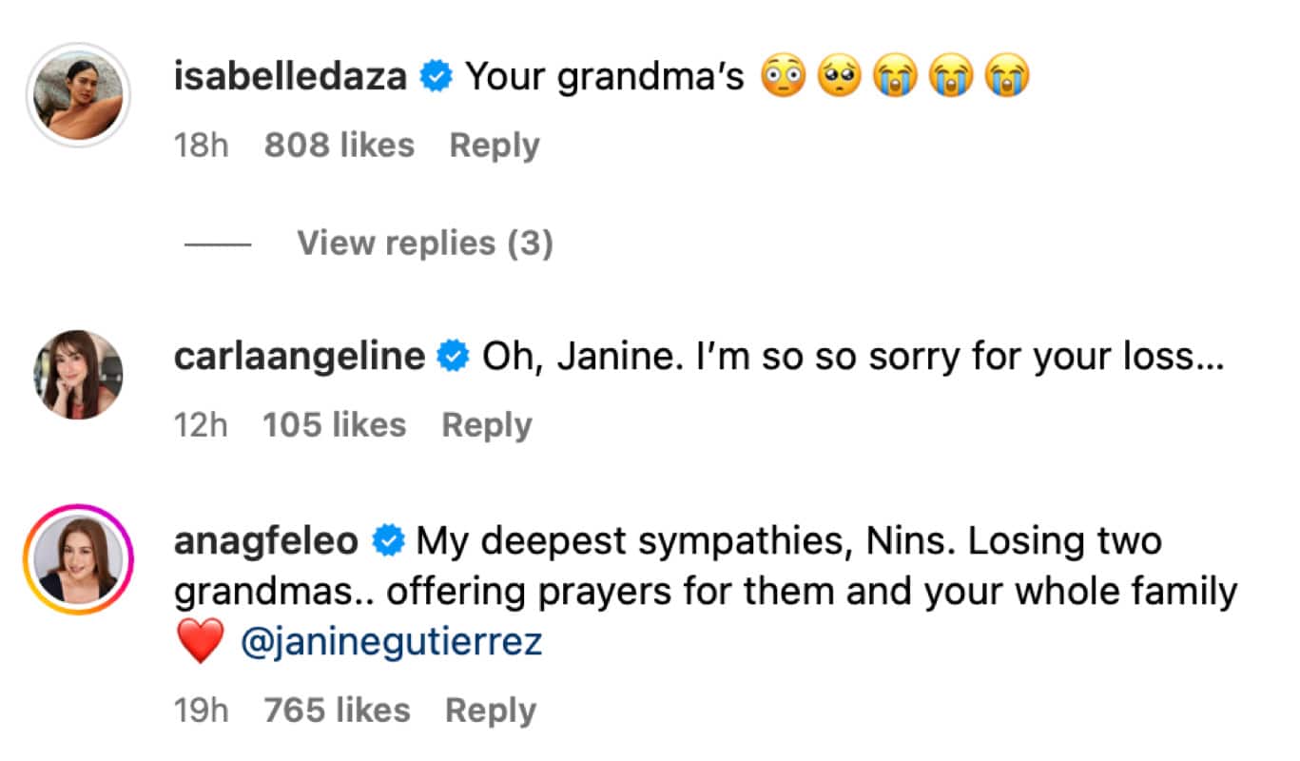The width and height of the screenshot is (1300, 761).
Task: Reply to anagfeleo's comment
Action: pyautogui.click(x=491, y=711)
